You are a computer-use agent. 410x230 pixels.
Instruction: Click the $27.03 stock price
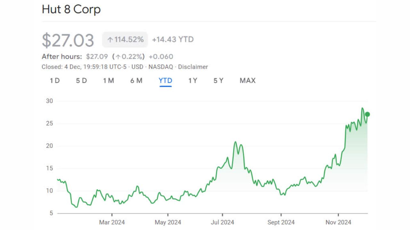tap(68, 40)
